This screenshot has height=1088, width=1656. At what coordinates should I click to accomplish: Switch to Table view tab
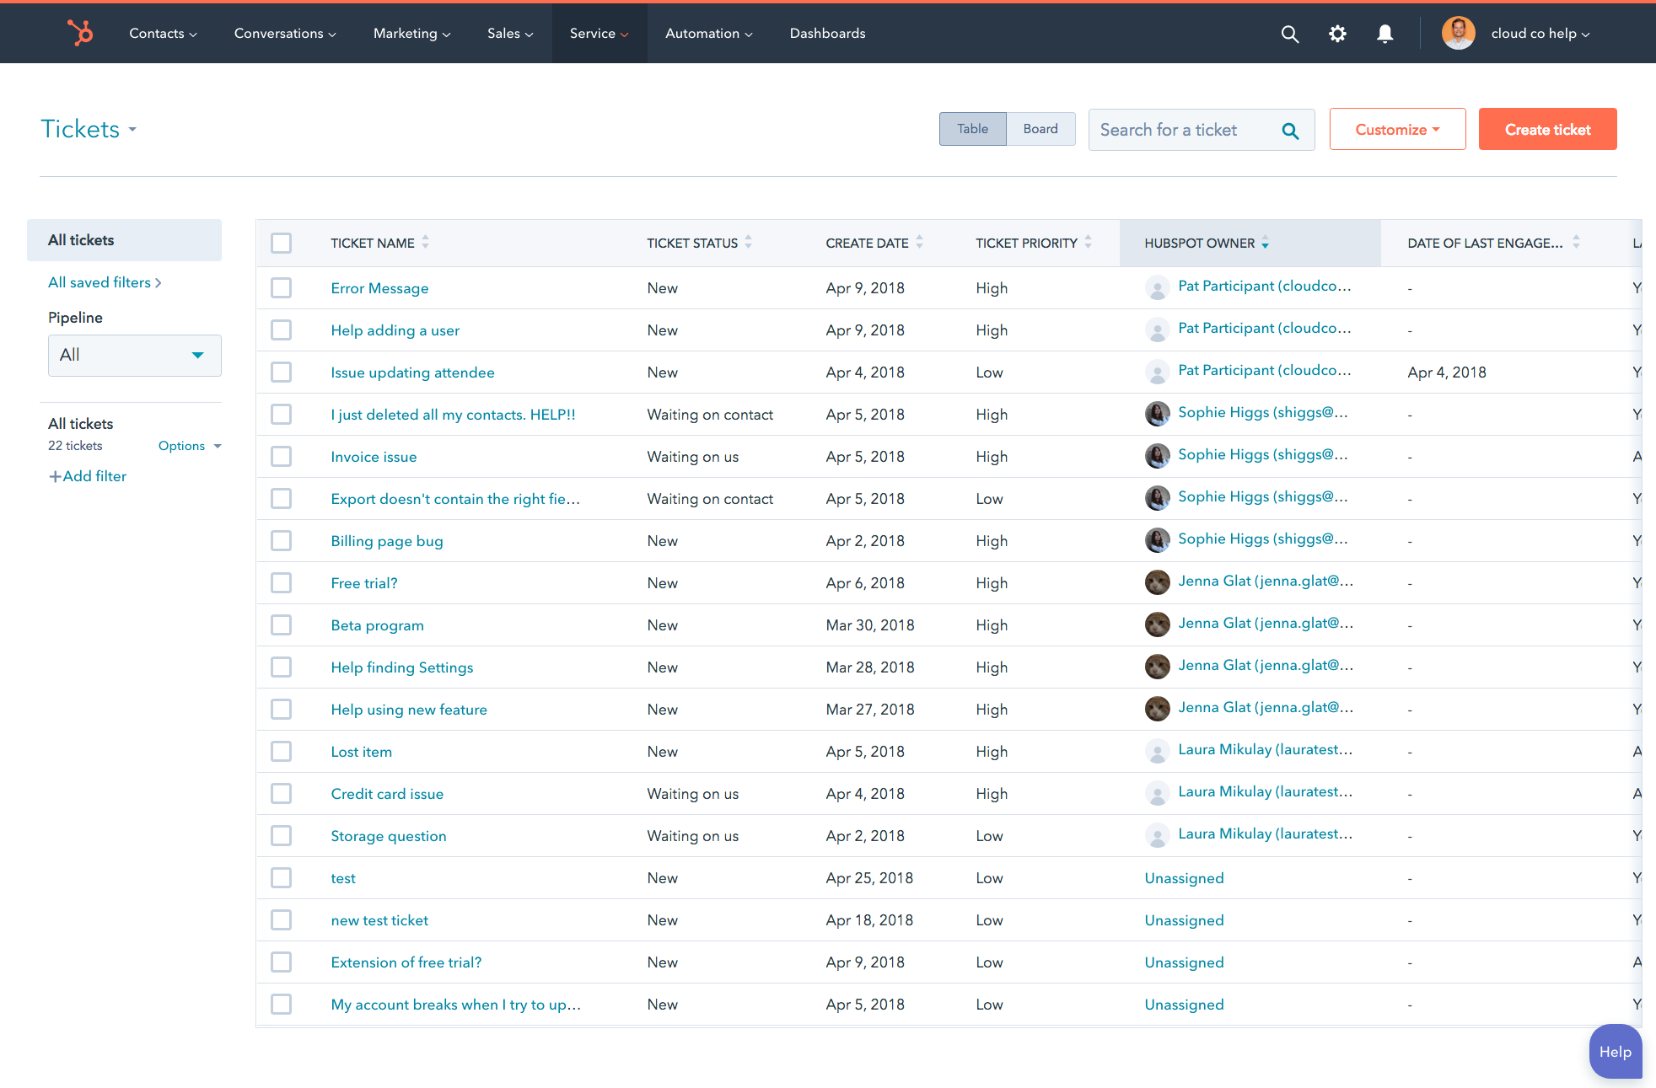[973, 129]
